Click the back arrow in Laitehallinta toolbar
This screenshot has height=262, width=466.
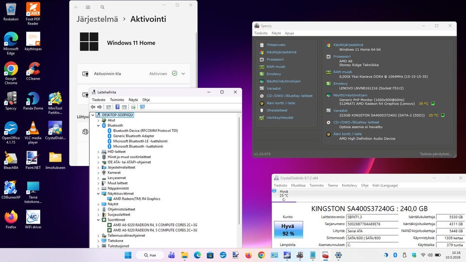click(93, 107)
